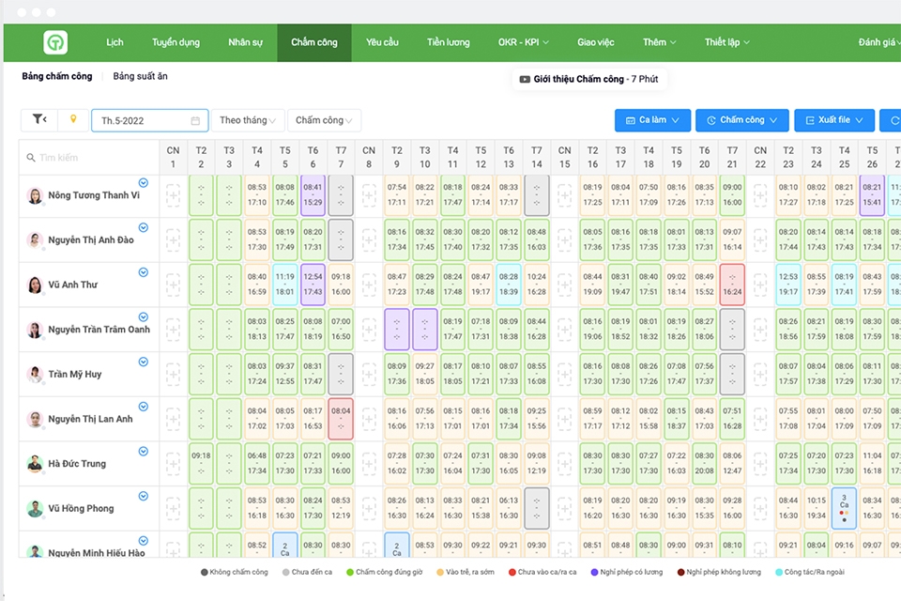Image resolution: width=901 pixels, height=601 pixels.
Task: Click Không chấm công legend dot
Action: point(204,572)
